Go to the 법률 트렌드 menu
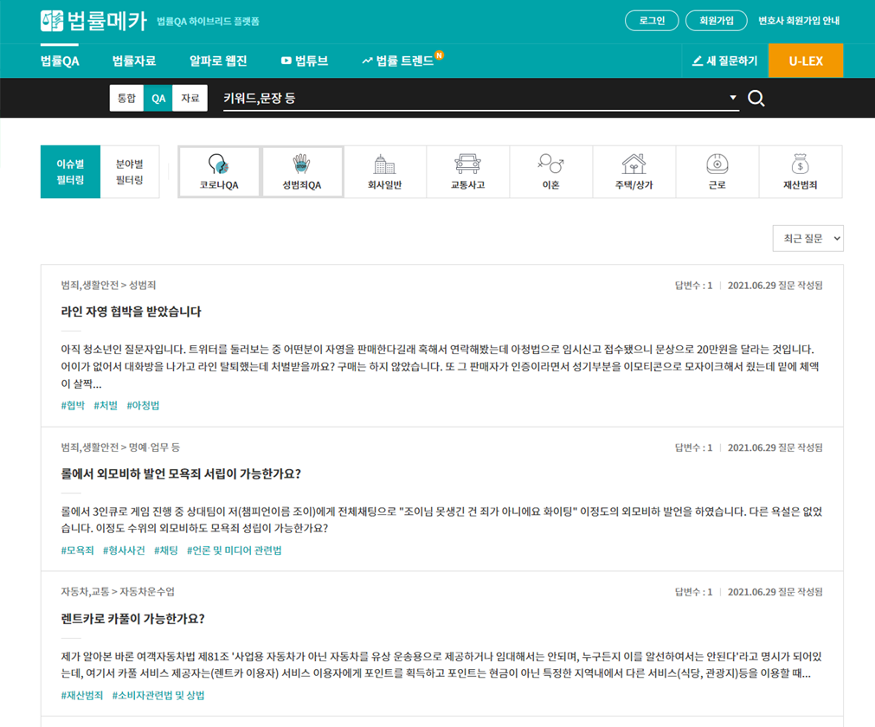This screenshot has height=727, width=875. tap(398, 61)
